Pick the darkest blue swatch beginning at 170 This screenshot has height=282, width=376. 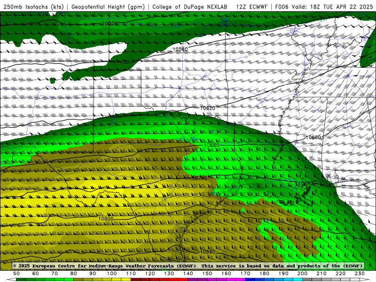tap(250, 280)
